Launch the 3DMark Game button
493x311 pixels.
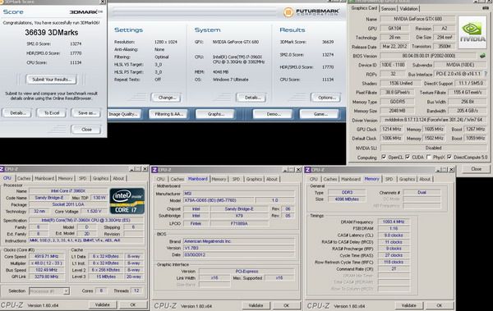319,114
